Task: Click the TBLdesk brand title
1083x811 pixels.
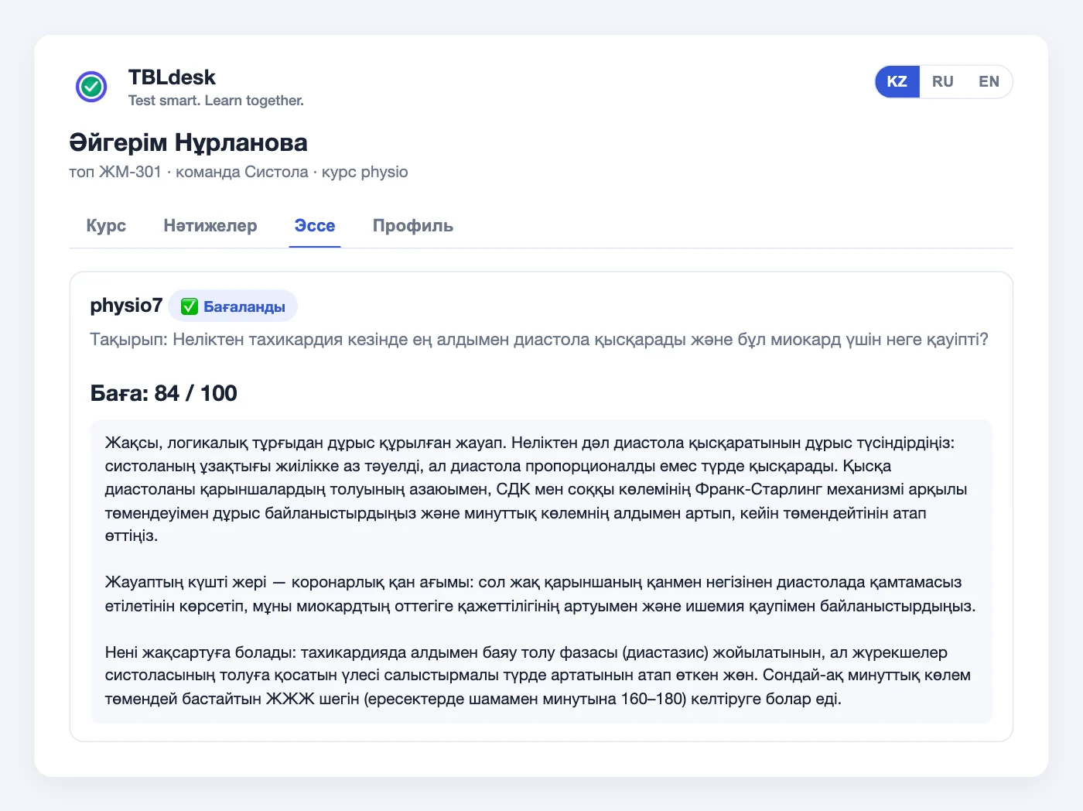Action: click(x=172, y=77)
